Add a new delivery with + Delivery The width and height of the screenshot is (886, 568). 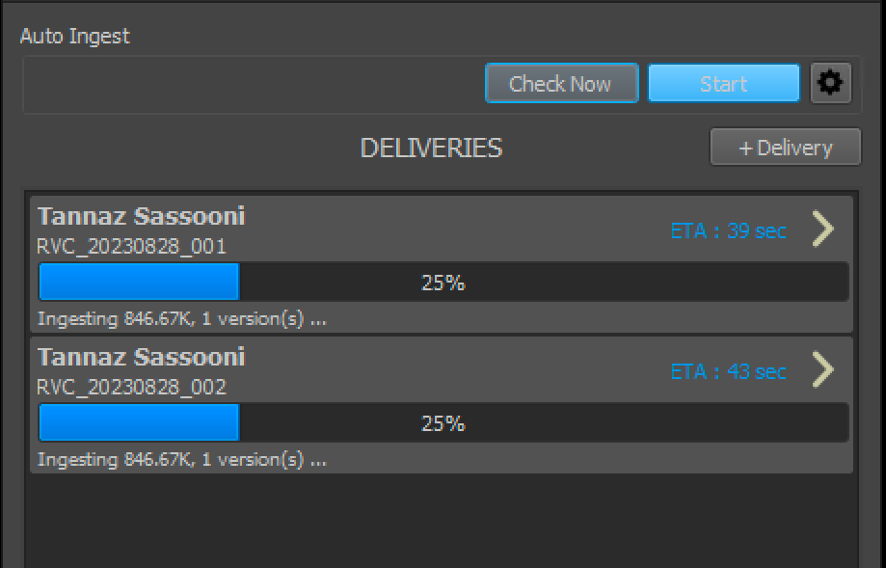coord(786,148)
